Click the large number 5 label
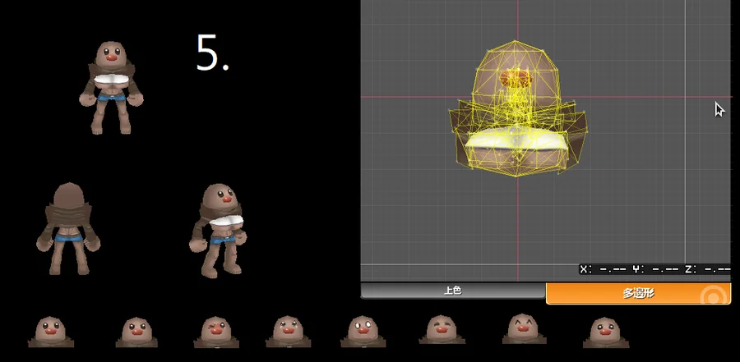Screen dimensions: 740x362 212,54
